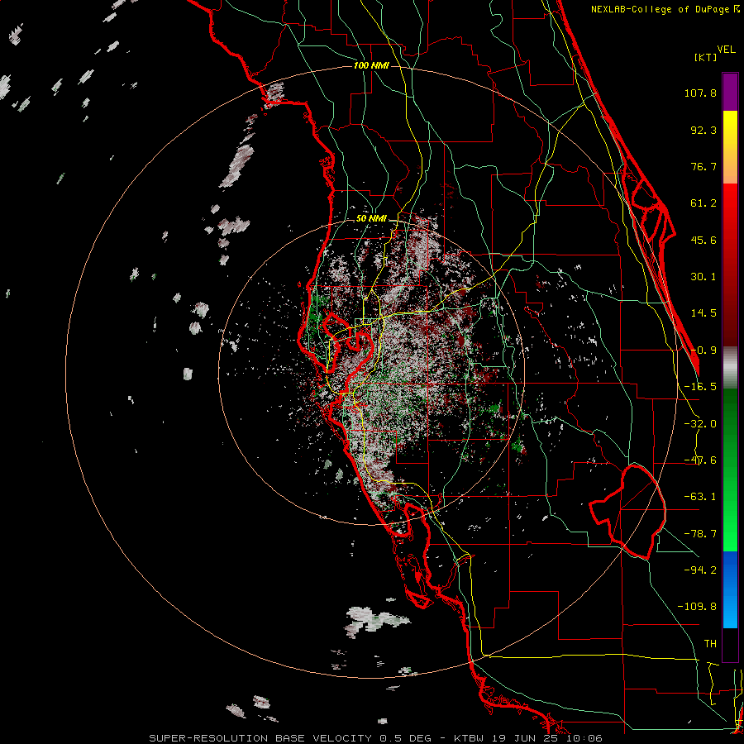Select the -109.8 velocity scale value

pyautogui.click(x=697, y=607)
